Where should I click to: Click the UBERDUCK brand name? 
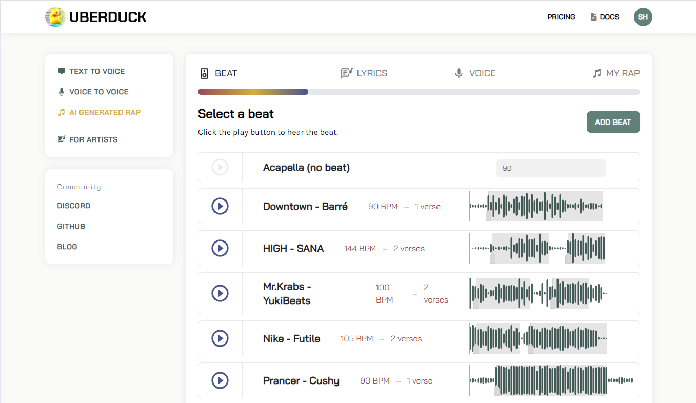[x=108, y=17]
